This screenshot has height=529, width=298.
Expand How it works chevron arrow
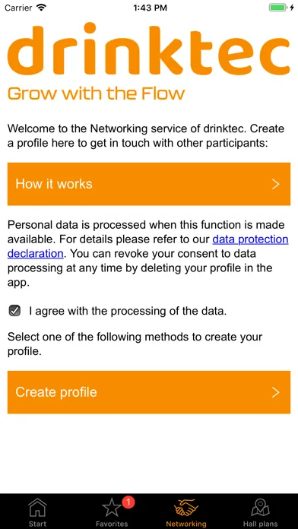[276, 184]
